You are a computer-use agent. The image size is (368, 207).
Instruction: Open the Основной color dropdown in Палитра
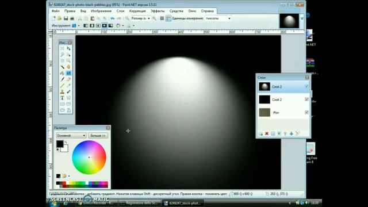71,136
